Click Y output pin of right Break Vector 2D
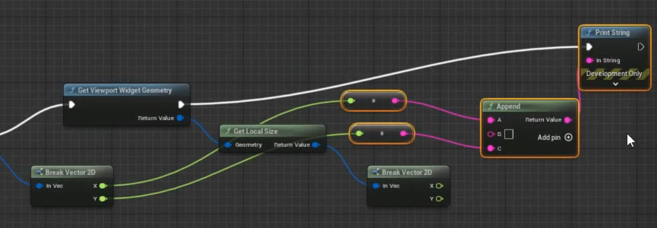657x228 pixels. 439,199
